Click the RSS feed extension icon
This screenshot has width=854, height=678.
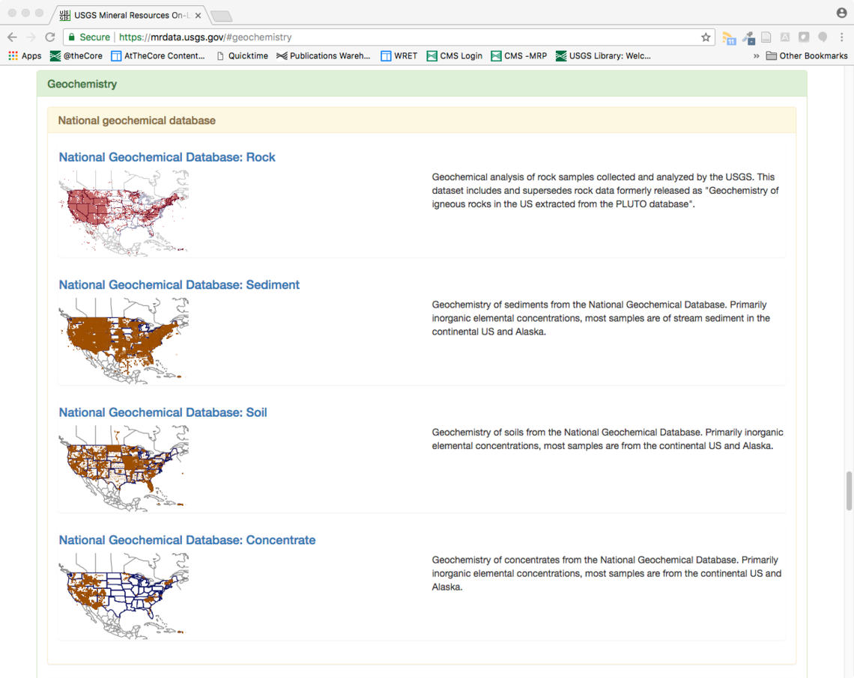click(729, 37)
